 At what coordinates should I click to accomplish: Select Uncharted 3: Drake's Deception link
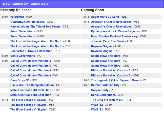coord(31,51)
